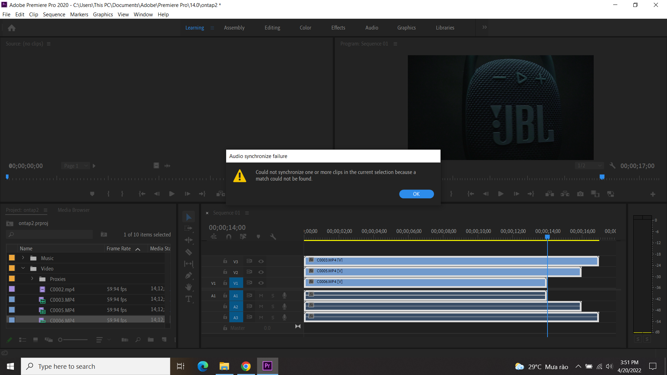Switch Project panel to Icon View
667x375 pixels.
[35, 340]
